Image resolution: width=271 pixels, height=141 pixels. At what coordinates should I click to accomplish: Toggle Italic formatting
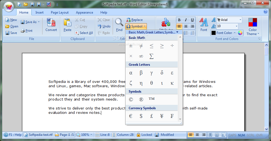point(186,20)
